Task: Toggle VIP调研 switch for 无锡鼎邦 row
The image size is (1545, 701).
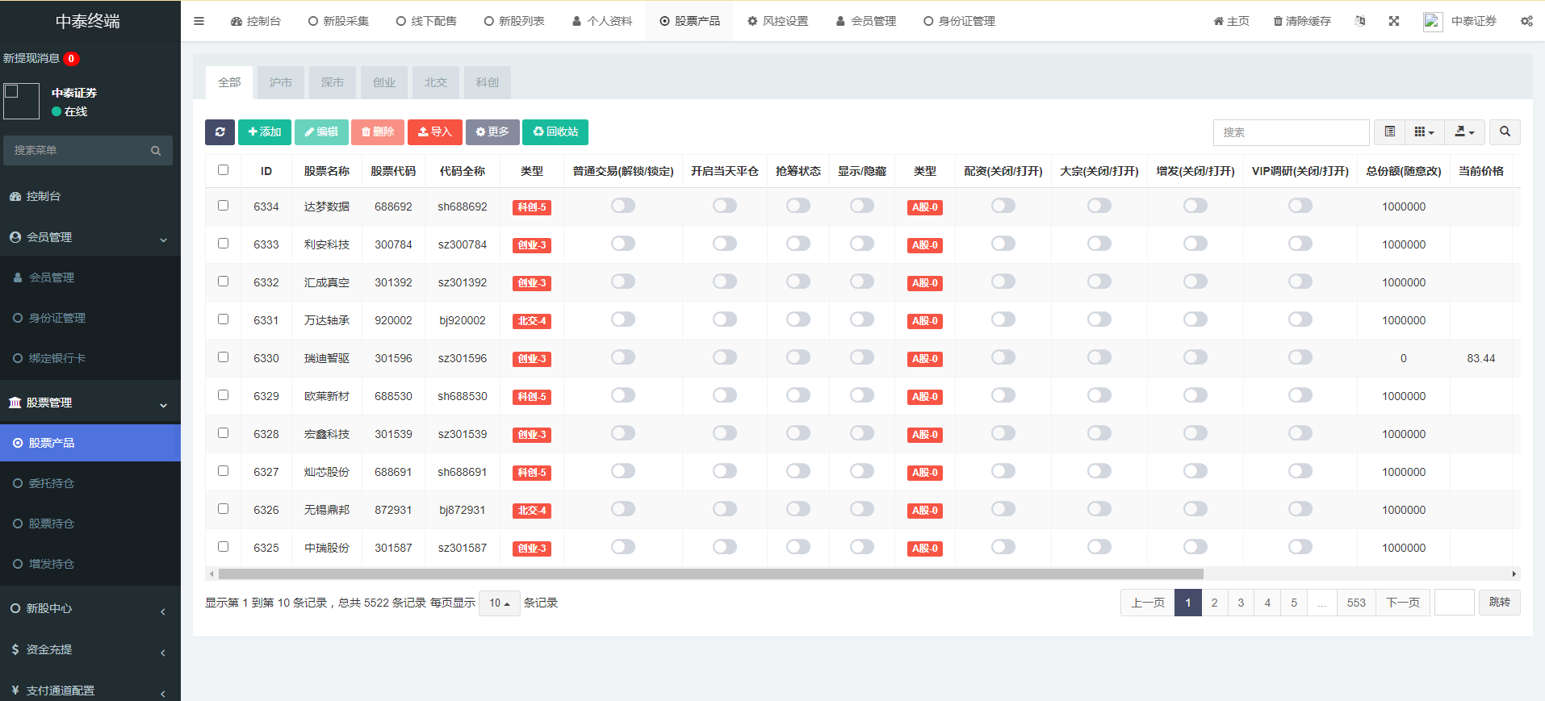Action: (x=1300, y=509)
